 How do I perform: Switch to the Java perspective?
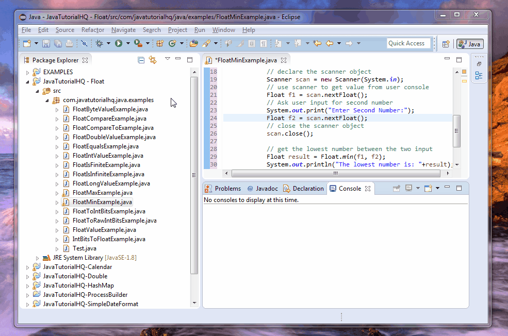[469, 44]
